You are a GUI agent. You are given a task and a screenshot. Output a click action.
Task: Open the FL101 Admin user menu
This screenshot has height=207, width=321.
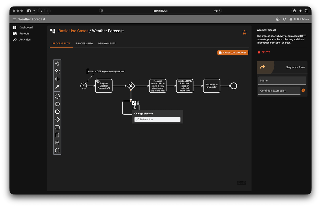coord(299,19)
